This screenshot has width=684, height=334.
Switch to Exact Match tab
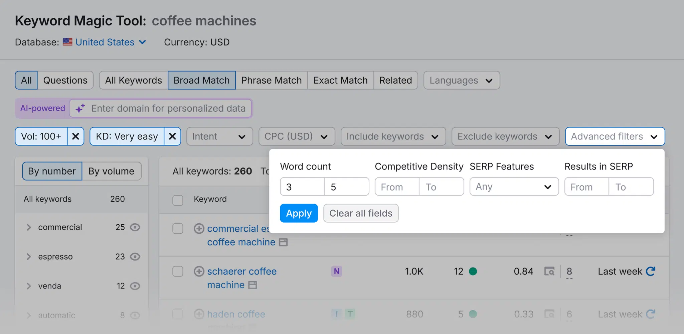[x=340, y=80]
